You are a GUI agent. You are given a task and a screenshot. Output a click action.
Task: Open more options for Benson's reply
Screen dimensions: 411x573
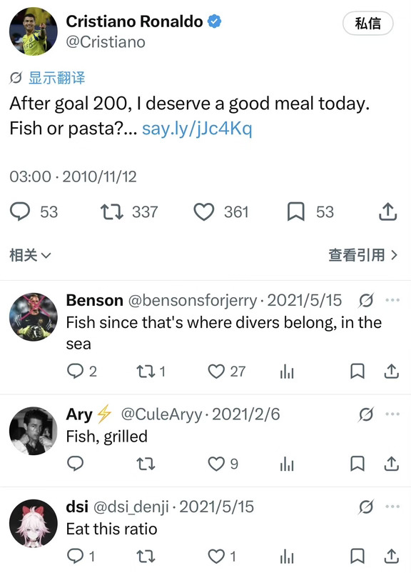392,300
